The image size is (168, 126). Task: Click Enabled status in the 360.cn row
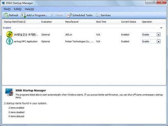click(x=125, y=35)
